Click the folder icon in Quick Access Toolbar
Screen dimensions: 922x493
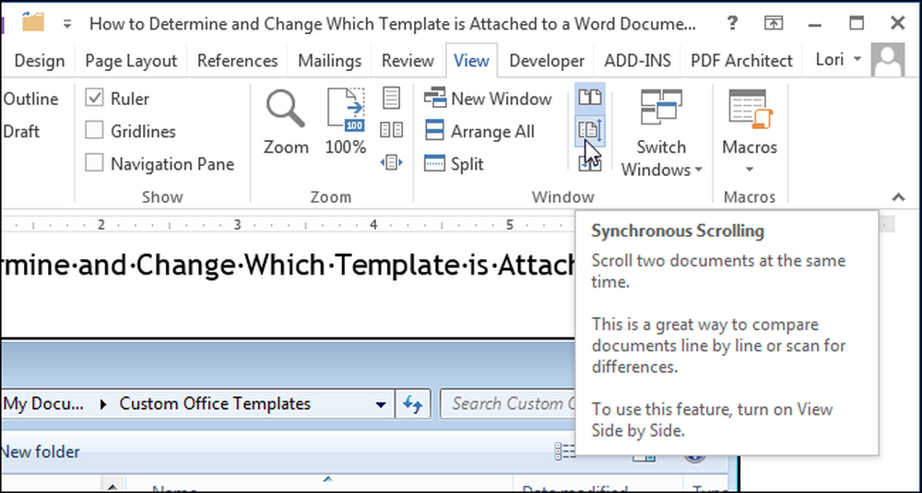coord(33,22)
